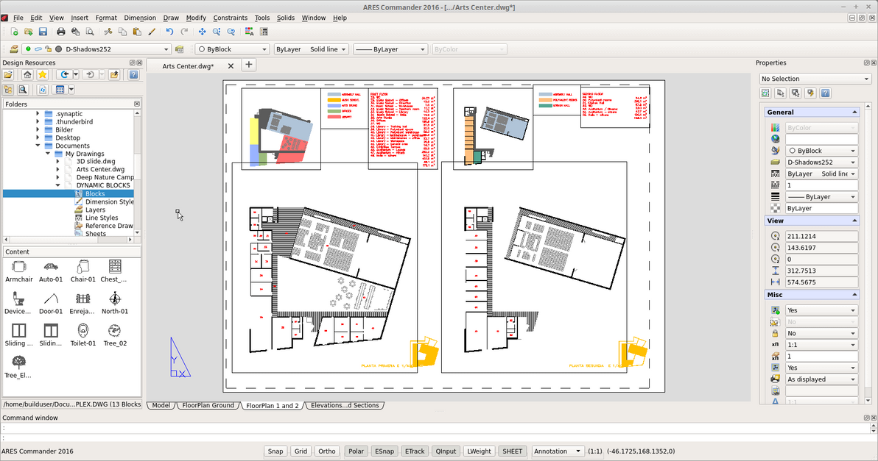Toggle ESnap in the status bar
Viewport: 878px width, 461px height.
point(384,451)
